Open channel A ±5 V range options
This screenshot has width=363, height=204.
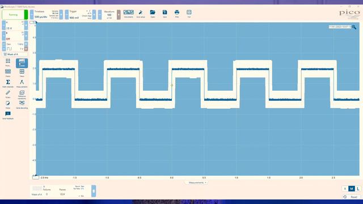click(15, 25)
